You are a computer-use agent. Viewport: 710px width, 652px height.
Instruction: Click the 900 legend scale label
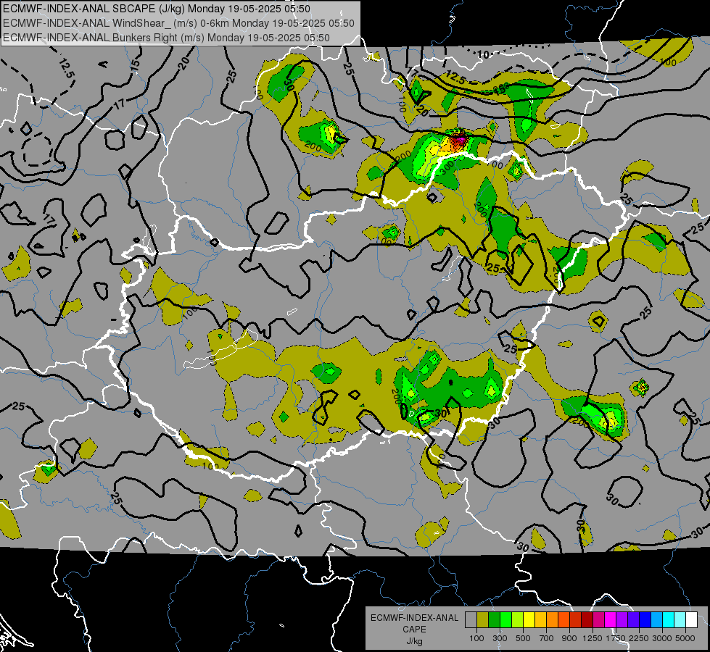[569, 638]
